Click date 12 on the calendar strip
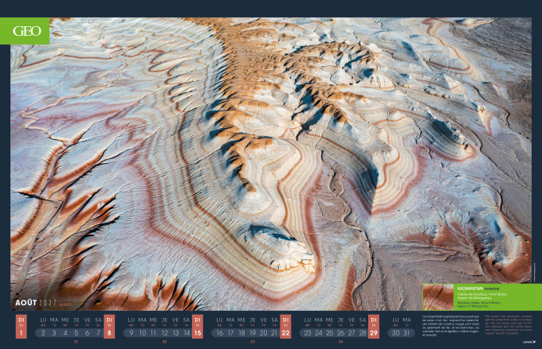This screenshot has height=349, width=542. coord(164,332)
